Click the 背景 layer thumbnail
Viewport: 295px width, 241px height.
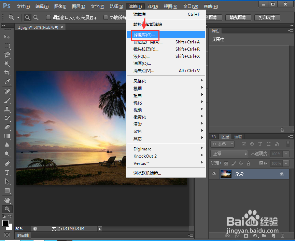tap(226, 174)
